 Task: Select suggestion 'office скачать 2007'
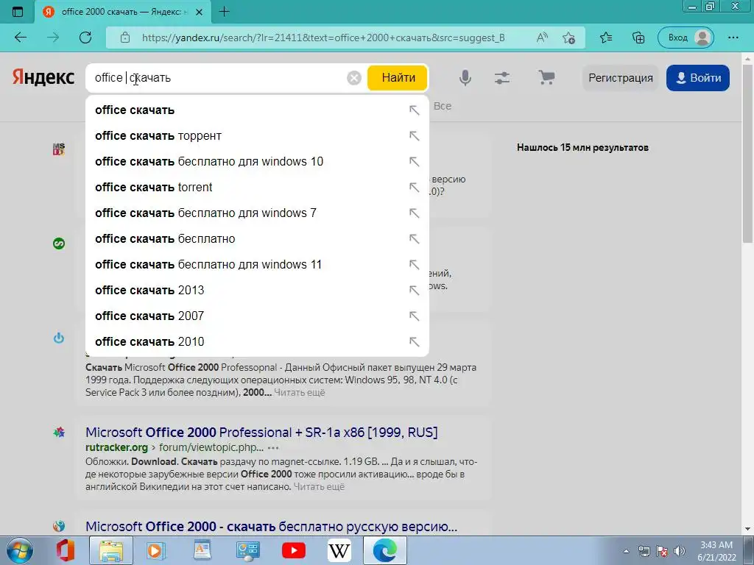[x=257, y=316]
